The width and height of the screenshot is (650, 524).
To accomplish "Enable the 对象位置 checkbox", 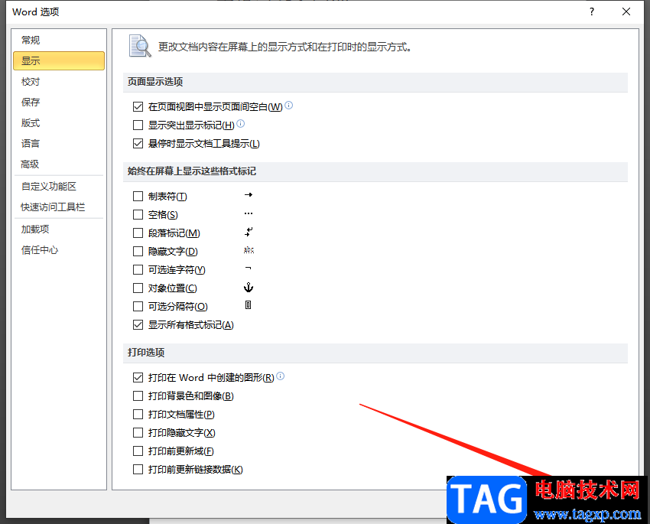I will tap(138, 288).
